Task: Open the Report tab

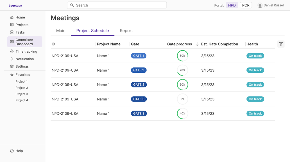Action: click(x=126, y=31)
